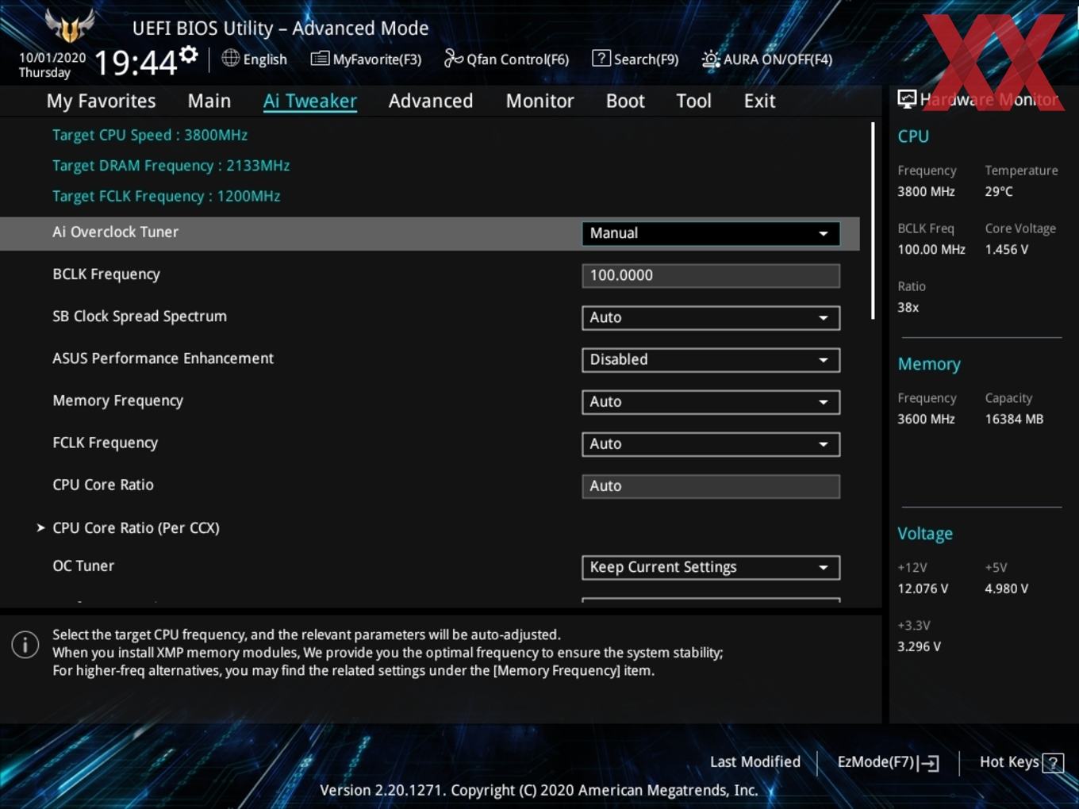The width and height of the screenshot is (1079, 809).
Task: Click the 38x ratio value
Action: point(908,307)
